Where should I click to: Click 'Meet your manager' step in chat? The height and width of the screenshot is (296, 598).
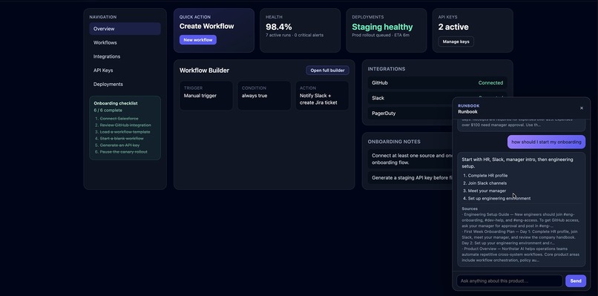pos(487,191)
